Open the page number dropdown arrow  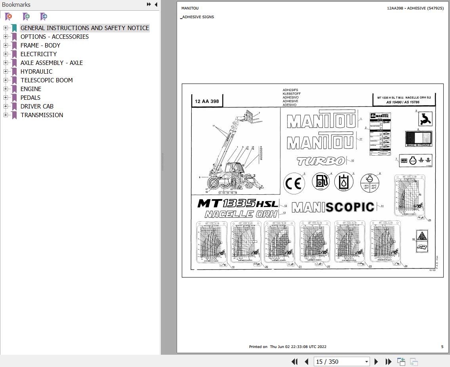click(366, 362)
